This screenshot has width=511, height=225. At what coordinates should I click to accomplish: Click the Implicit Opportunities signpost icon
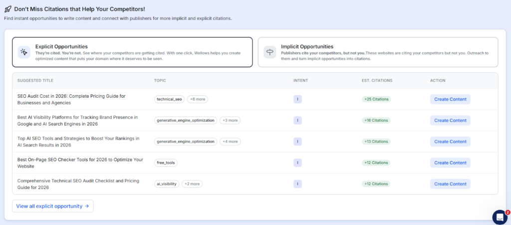tap(270, 52)
